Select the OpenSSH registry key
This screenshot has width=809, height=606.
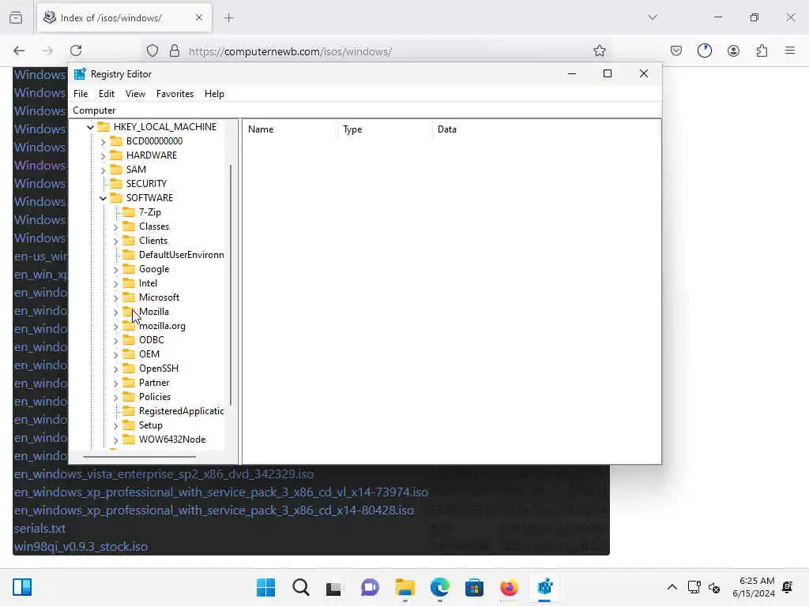(x=158, y=368)
